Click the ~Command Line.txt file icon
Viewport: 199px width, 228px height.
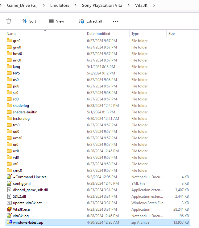(x=9, y=177)
